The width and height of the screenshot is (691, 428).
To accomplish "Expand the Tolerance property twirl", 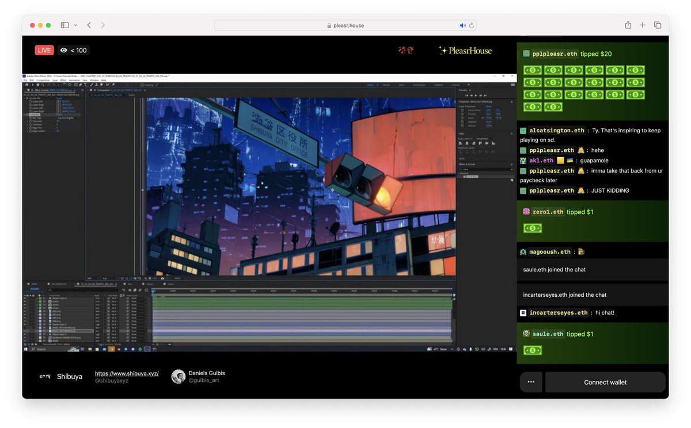I will tap(28, 125).
